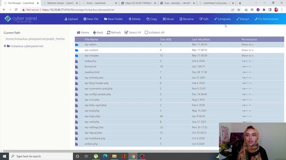This screenshot has height=160, width=286.
Task: Click the wp-admin folder icon
Action: [76, 44]
